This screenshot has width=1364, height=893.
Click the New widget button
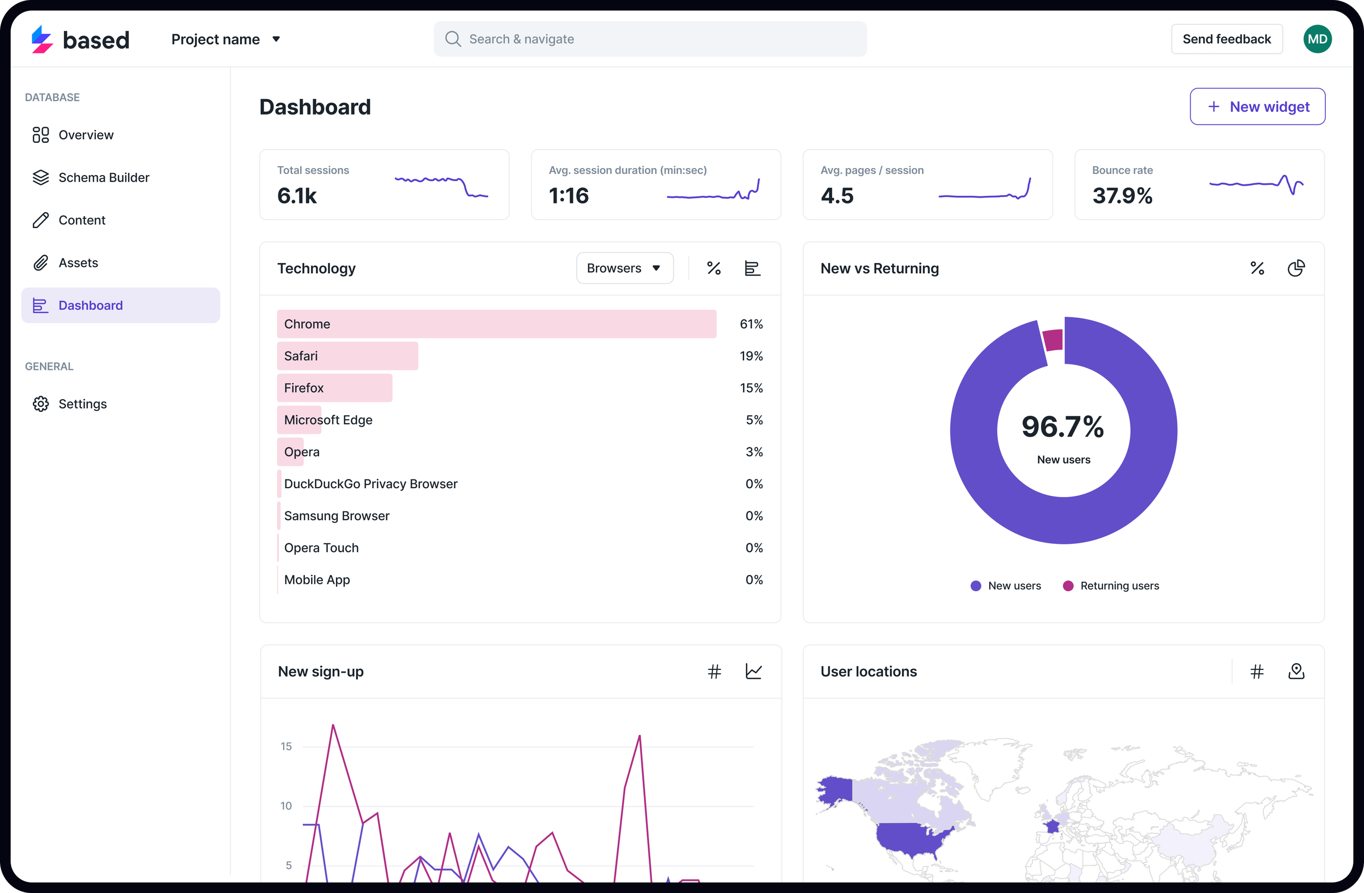coord(1258,106)
